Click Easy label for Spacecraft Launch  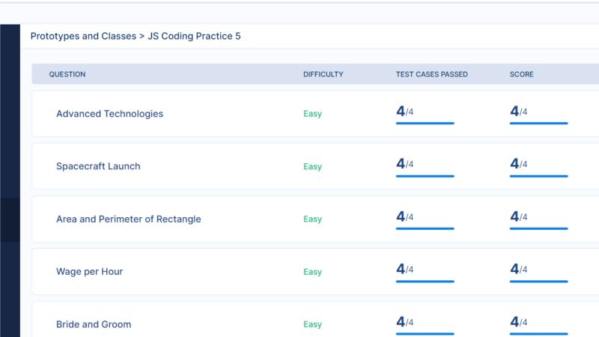pos(312,166)
